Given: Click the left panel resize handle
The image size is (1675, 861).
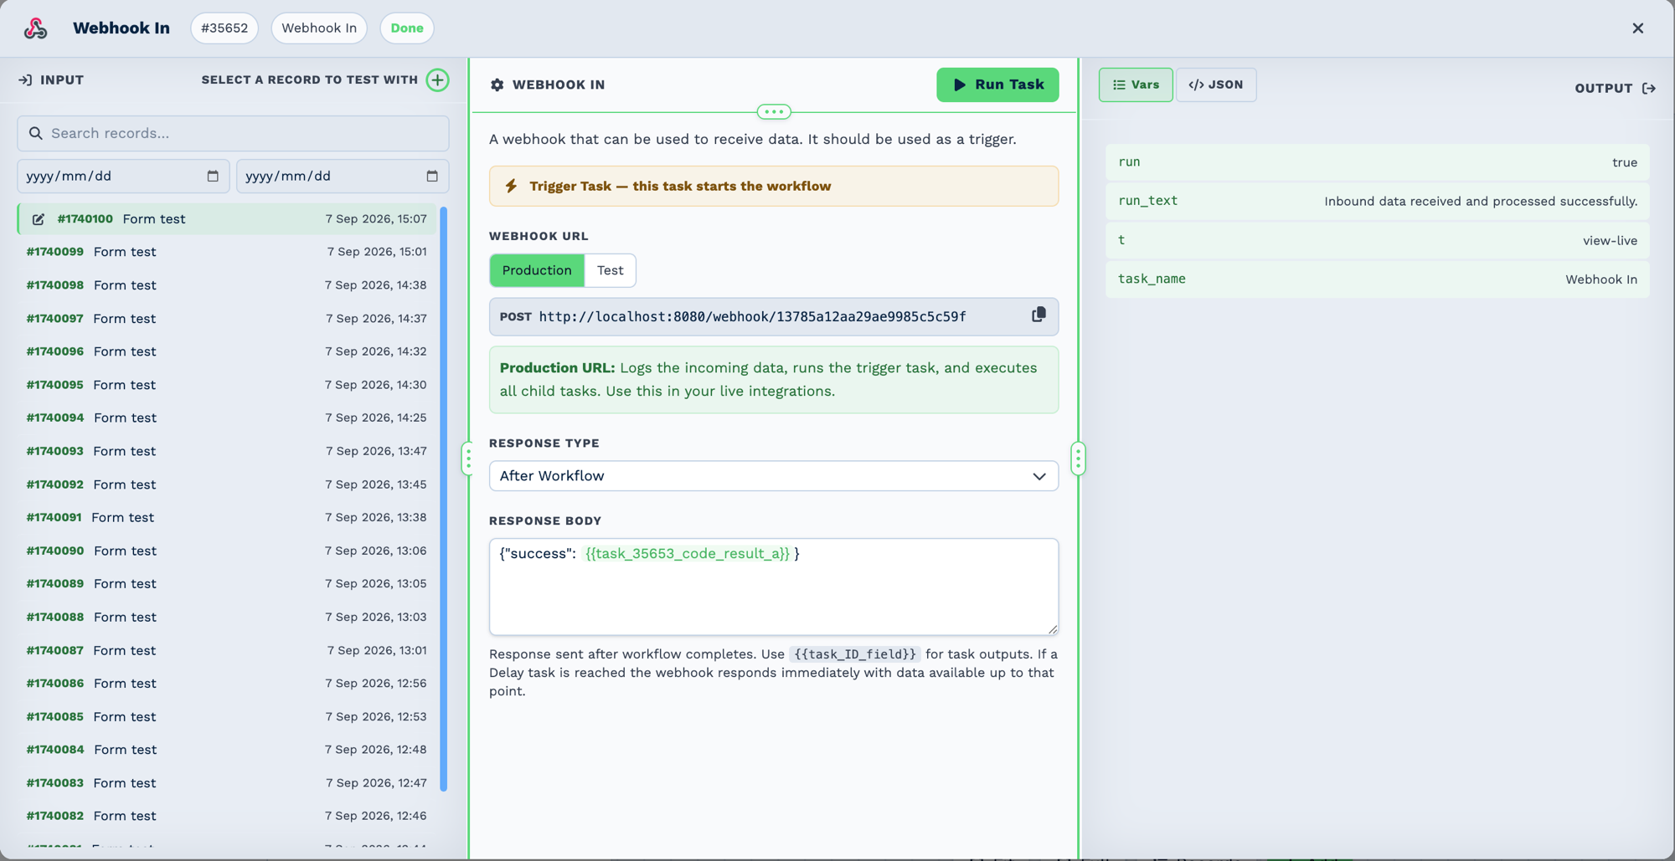Looking at the screenshot, I should pos(468,459).
